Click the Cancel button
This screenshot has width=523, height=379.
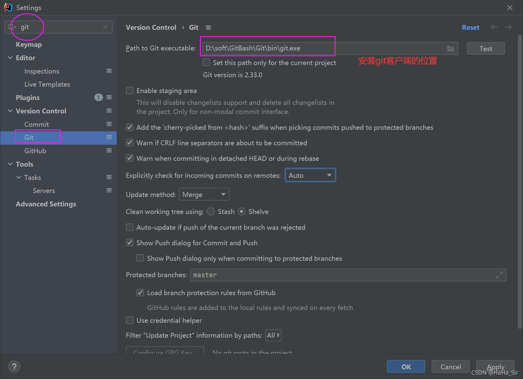coord(451,367)
